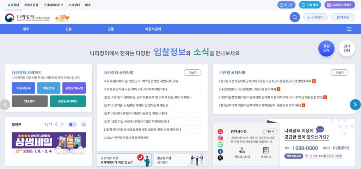The image size is (361, 169).
Task: Toggle 검색 ON button
Action: (x=347, y=48)
